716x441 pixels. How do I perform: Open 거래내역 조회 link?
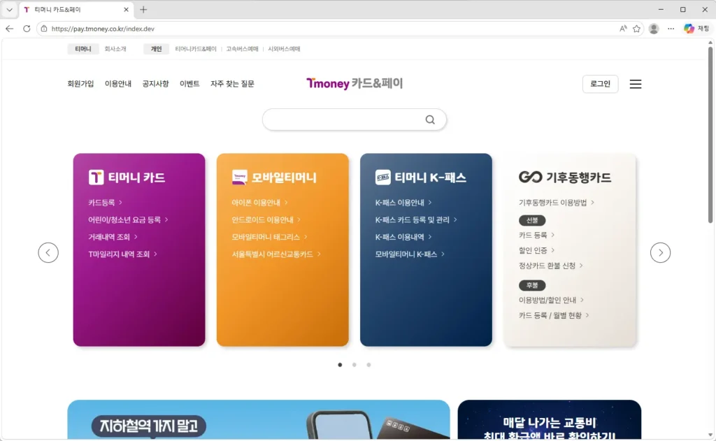pos(113,237)
